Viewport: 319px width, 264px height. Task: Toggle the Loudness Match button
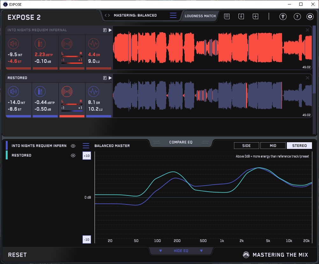click(x=200, y=16)
